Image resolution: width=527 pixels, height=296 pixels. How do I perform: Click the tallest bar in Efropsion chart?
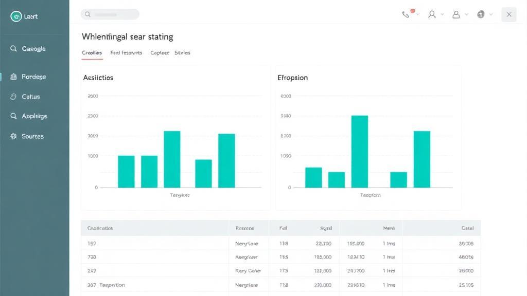pyautogui.click(x=360, y=152)
